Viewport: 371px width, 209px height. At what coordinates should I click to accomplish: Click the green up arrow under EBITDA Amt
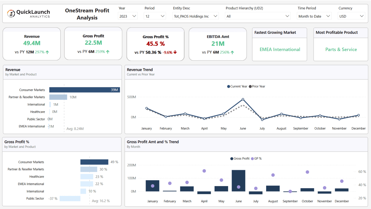pyautogui.click(x=232, y=52)
